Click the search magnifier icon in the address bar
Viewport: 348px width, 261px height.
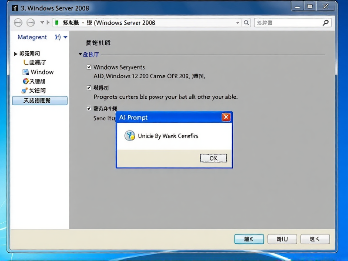[246, 23]
